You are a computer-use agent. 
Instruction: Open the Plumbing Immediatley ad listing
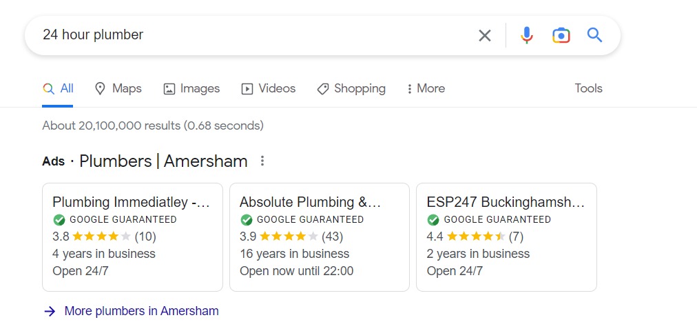click(x=131, y=203)
